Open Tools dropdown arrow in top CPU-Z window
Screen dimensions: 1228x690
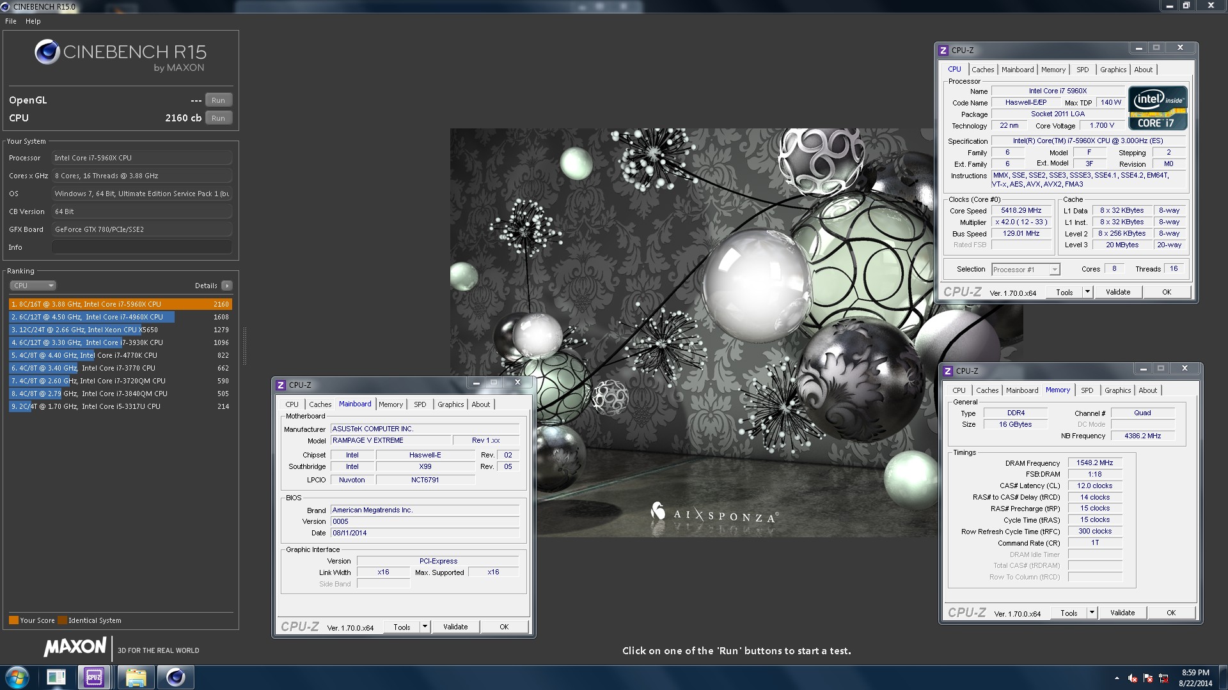point(1087,292)
